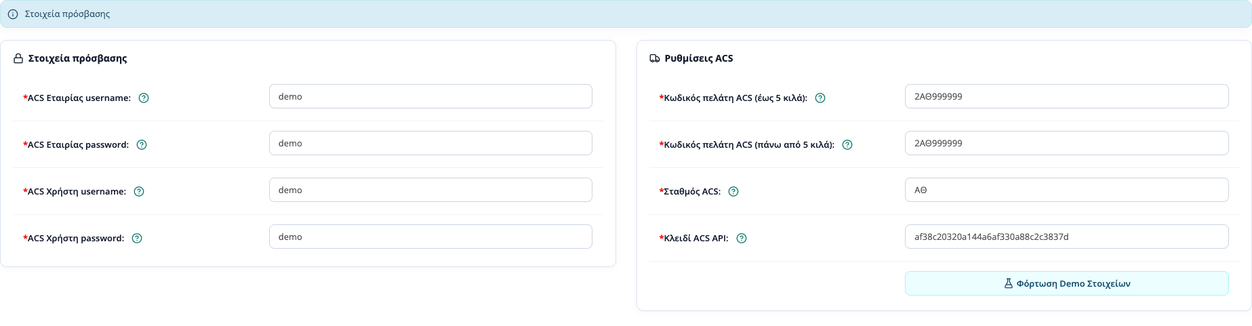
Task: Click help icon for Κωδικός πελάτη πάνω από 5 κιλά
Action: click(x=847, y=145)
